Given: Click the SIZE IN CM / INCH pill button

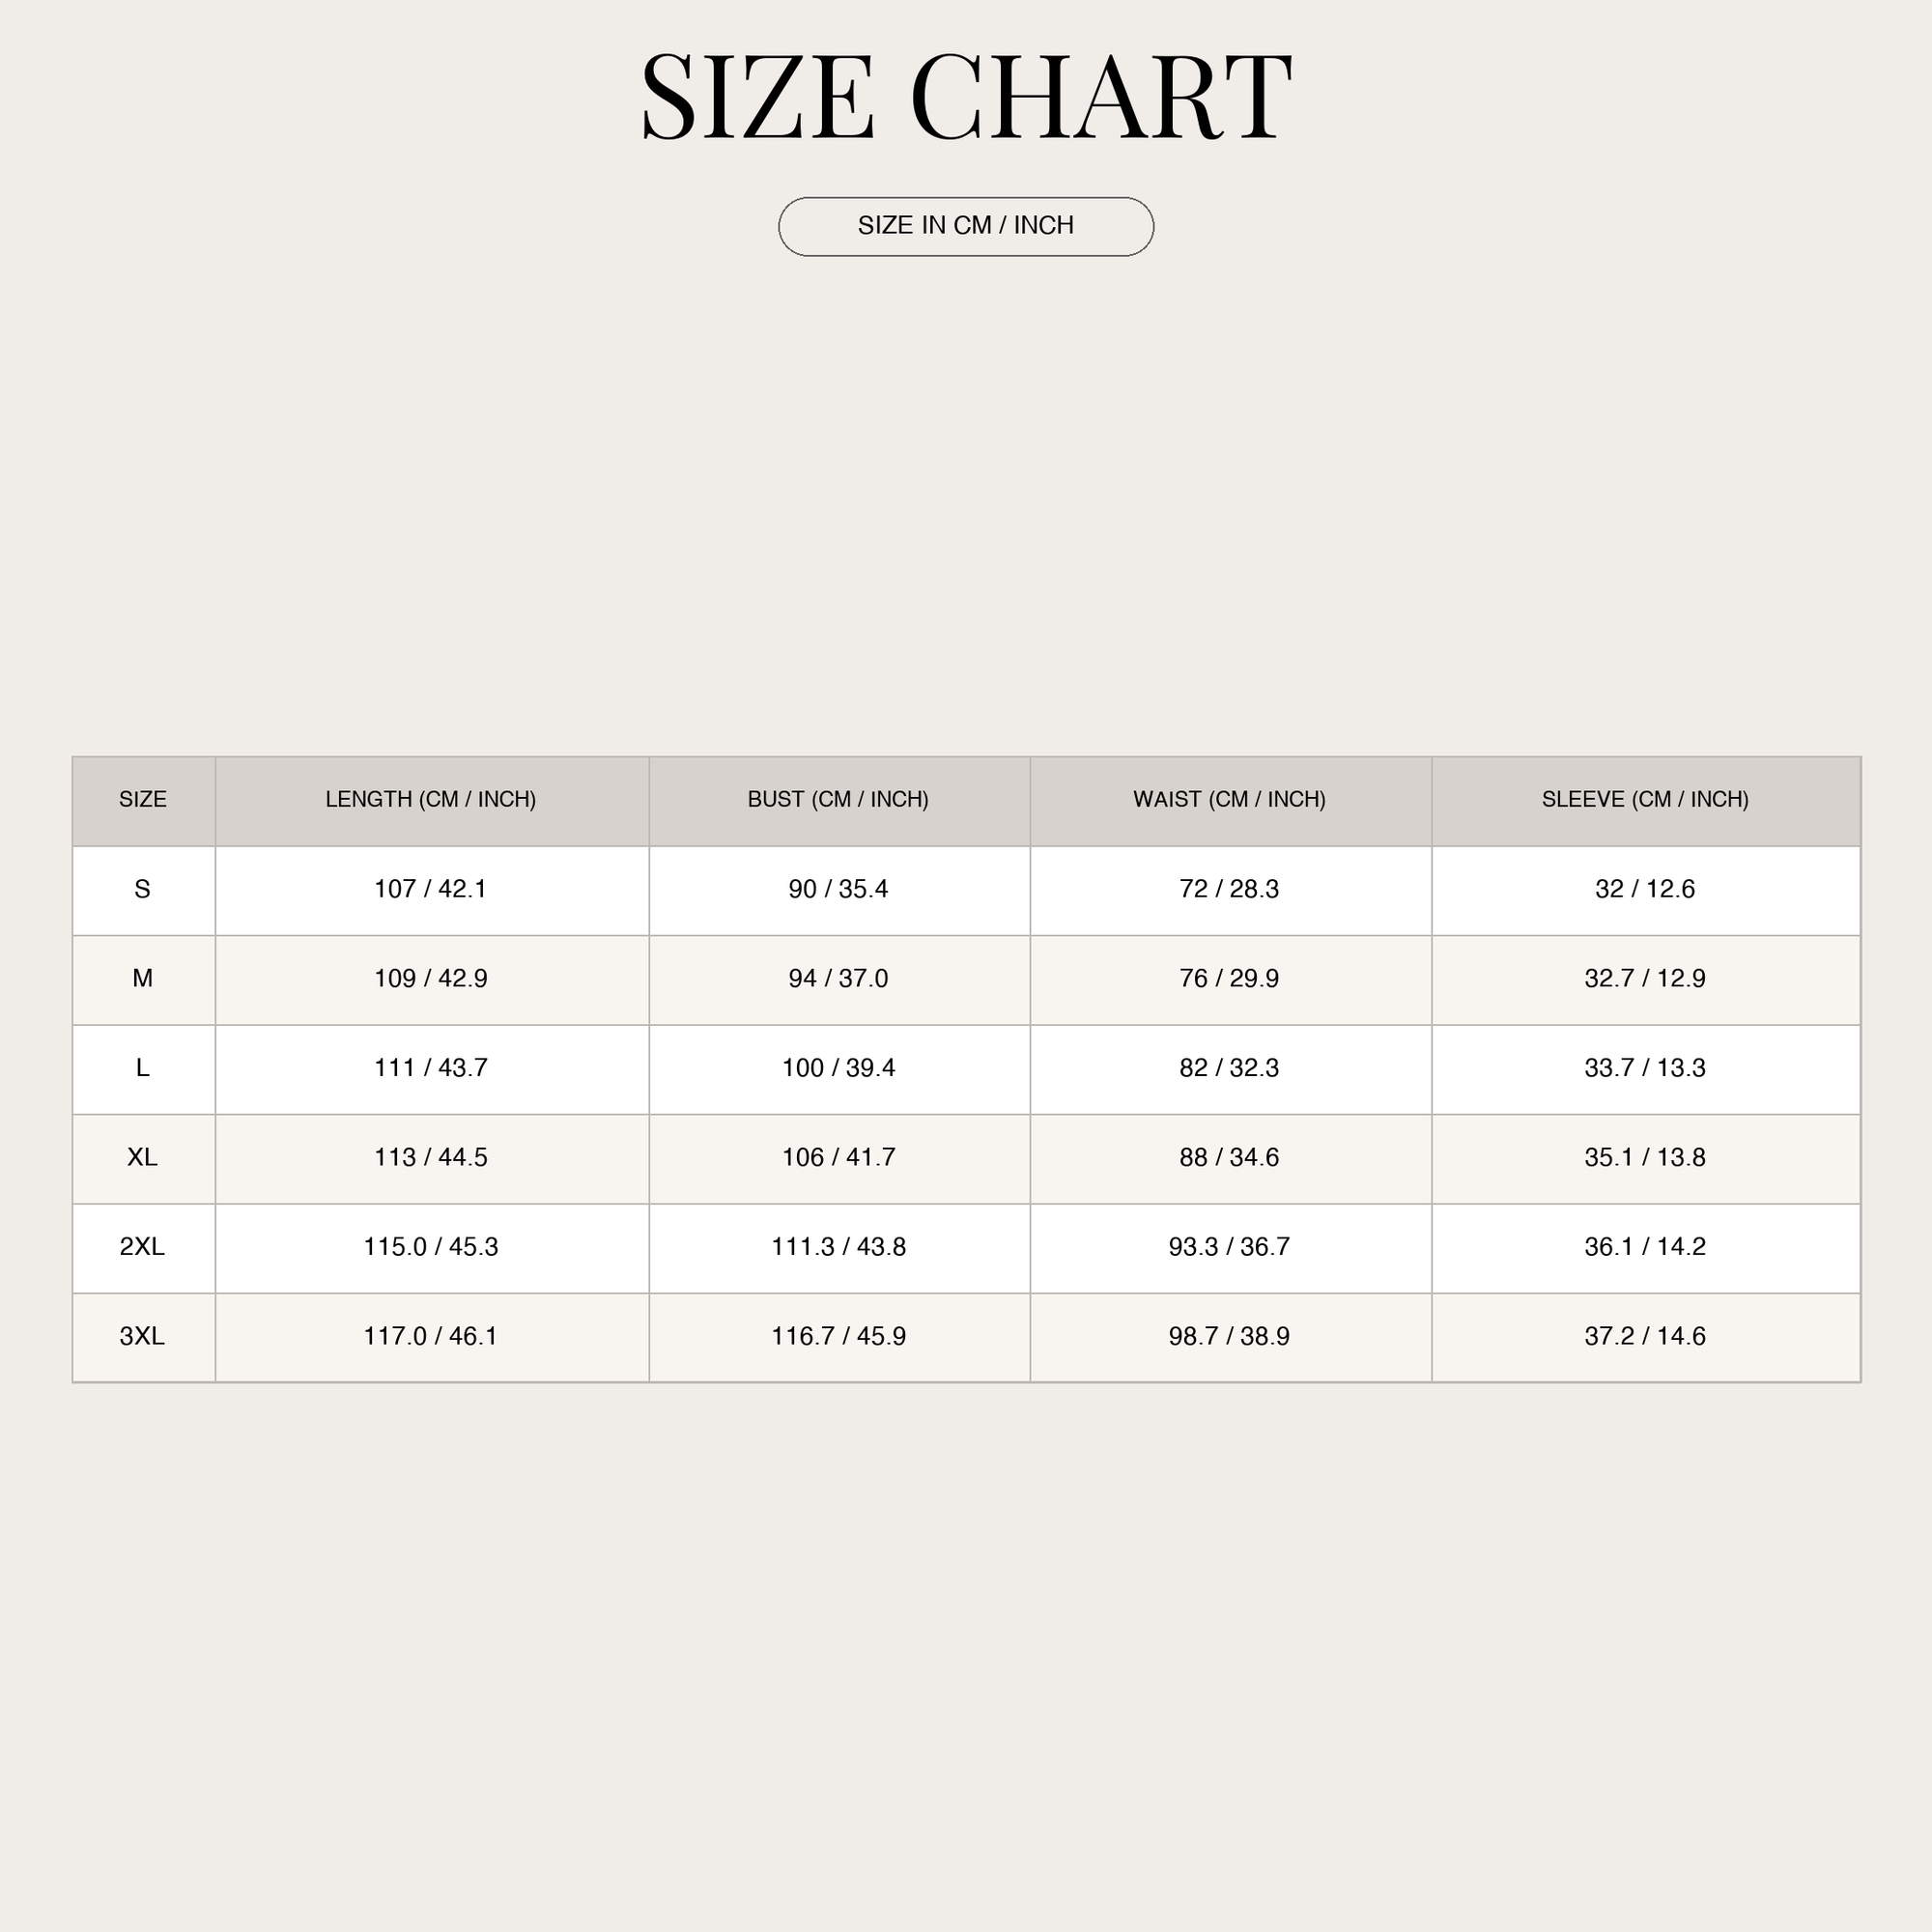Looking at the screenshot, I should click(x=966, y=226).
